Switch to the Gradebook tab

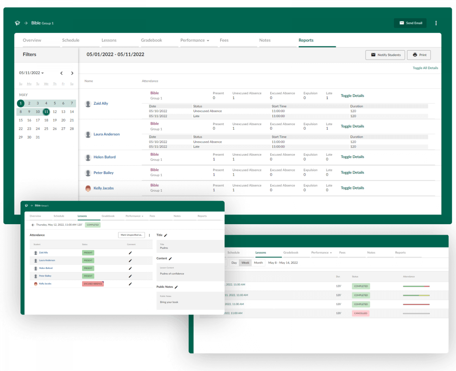151,40
